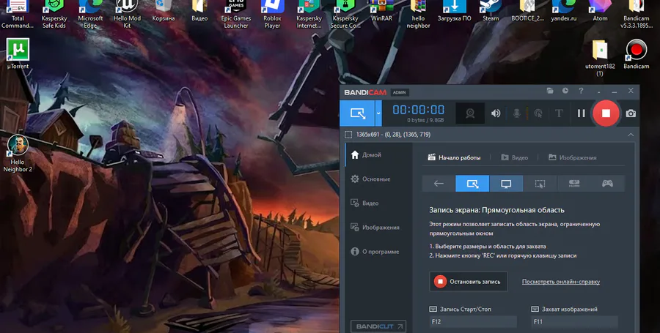Image resolution: width=660 pixels, height=333 pixels.
Task: Select game recording mode gamepad icon
Action: (607, 184)
